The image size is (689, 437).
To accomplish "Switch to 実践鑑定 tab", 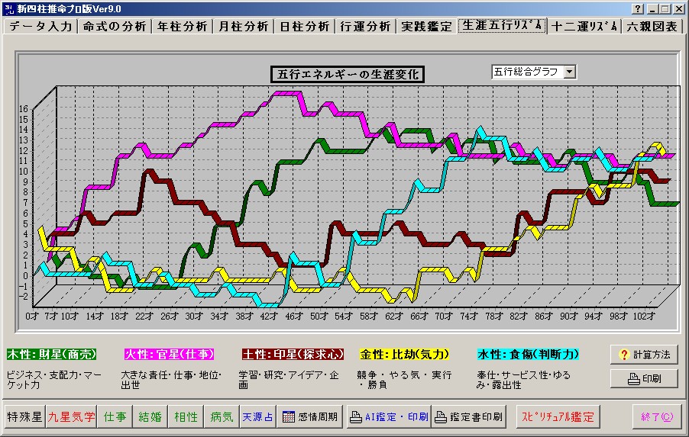I will pyautogui.click(x=427, y=27).
